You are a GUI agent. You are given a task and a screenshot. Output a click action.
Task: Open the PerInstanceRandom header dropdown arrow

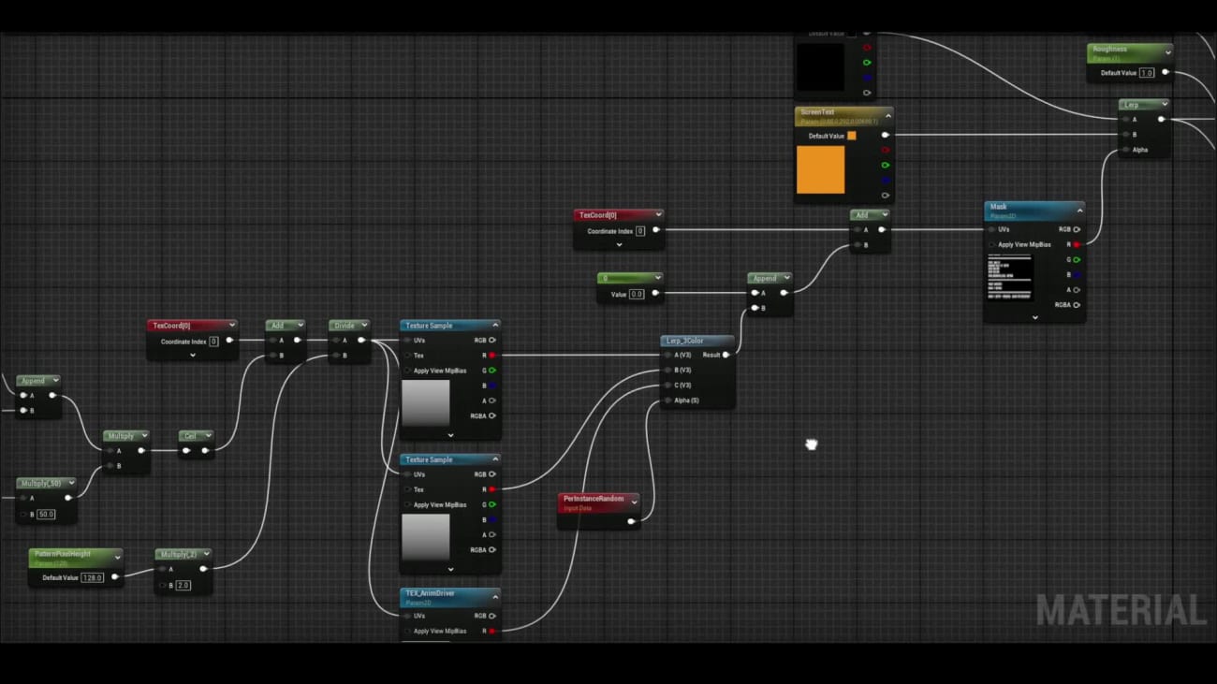pos(634,502)
